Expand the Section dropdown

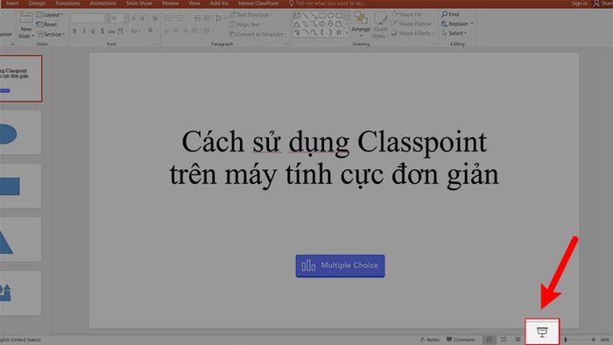pos(51,34)
